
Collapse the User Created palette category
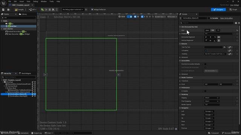(2, 29)
